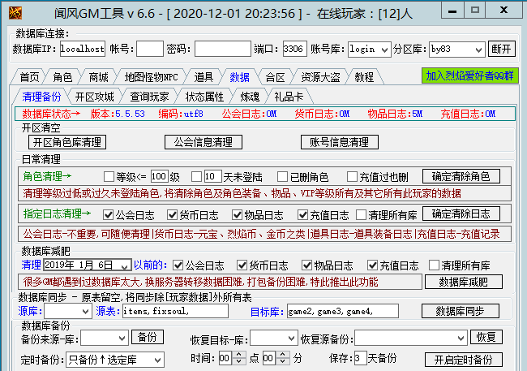The width and height of the screenshot is (527, 371).
Task: Enable the 已删角色 checkbox
Action: (x=282, y=176)
